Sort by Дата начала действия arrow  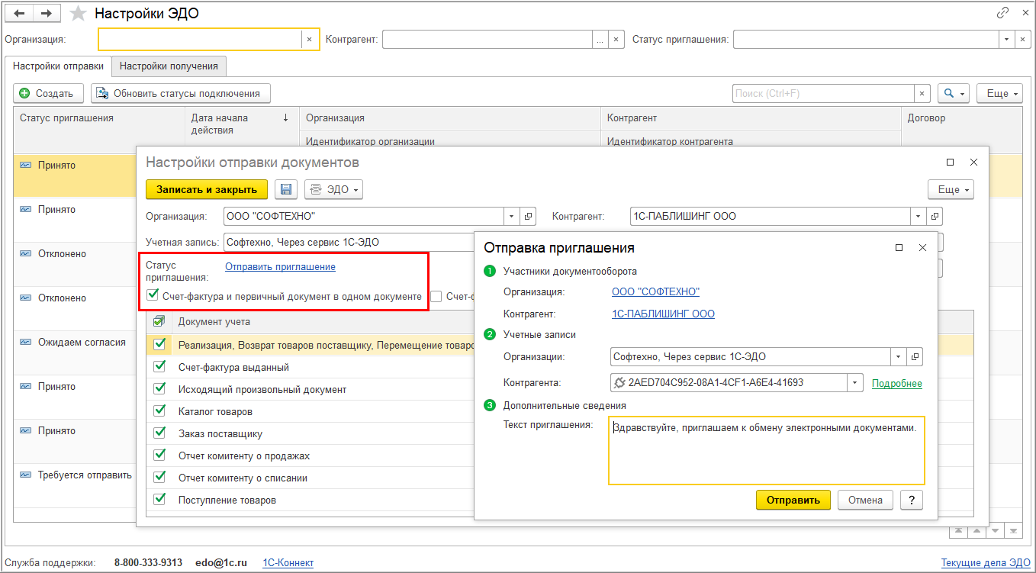point(285,117)
